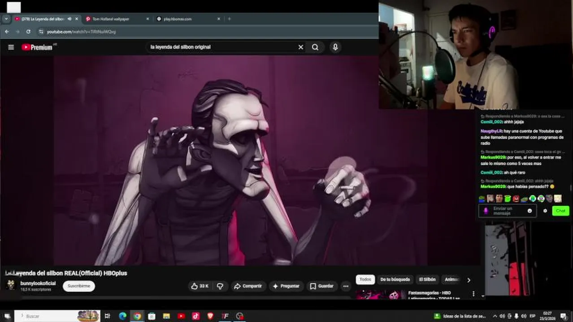
Task: Open the Windows Start menu
Action: 7,316
